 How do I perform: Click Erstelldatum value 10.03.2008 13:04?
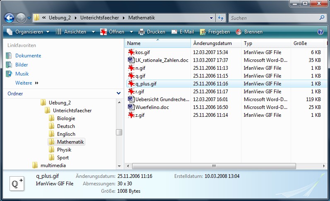[222, 176]
